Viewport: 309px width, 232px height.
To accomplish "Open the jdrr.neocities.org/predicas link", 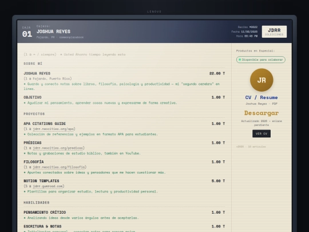I will click(x=58, y=148).
